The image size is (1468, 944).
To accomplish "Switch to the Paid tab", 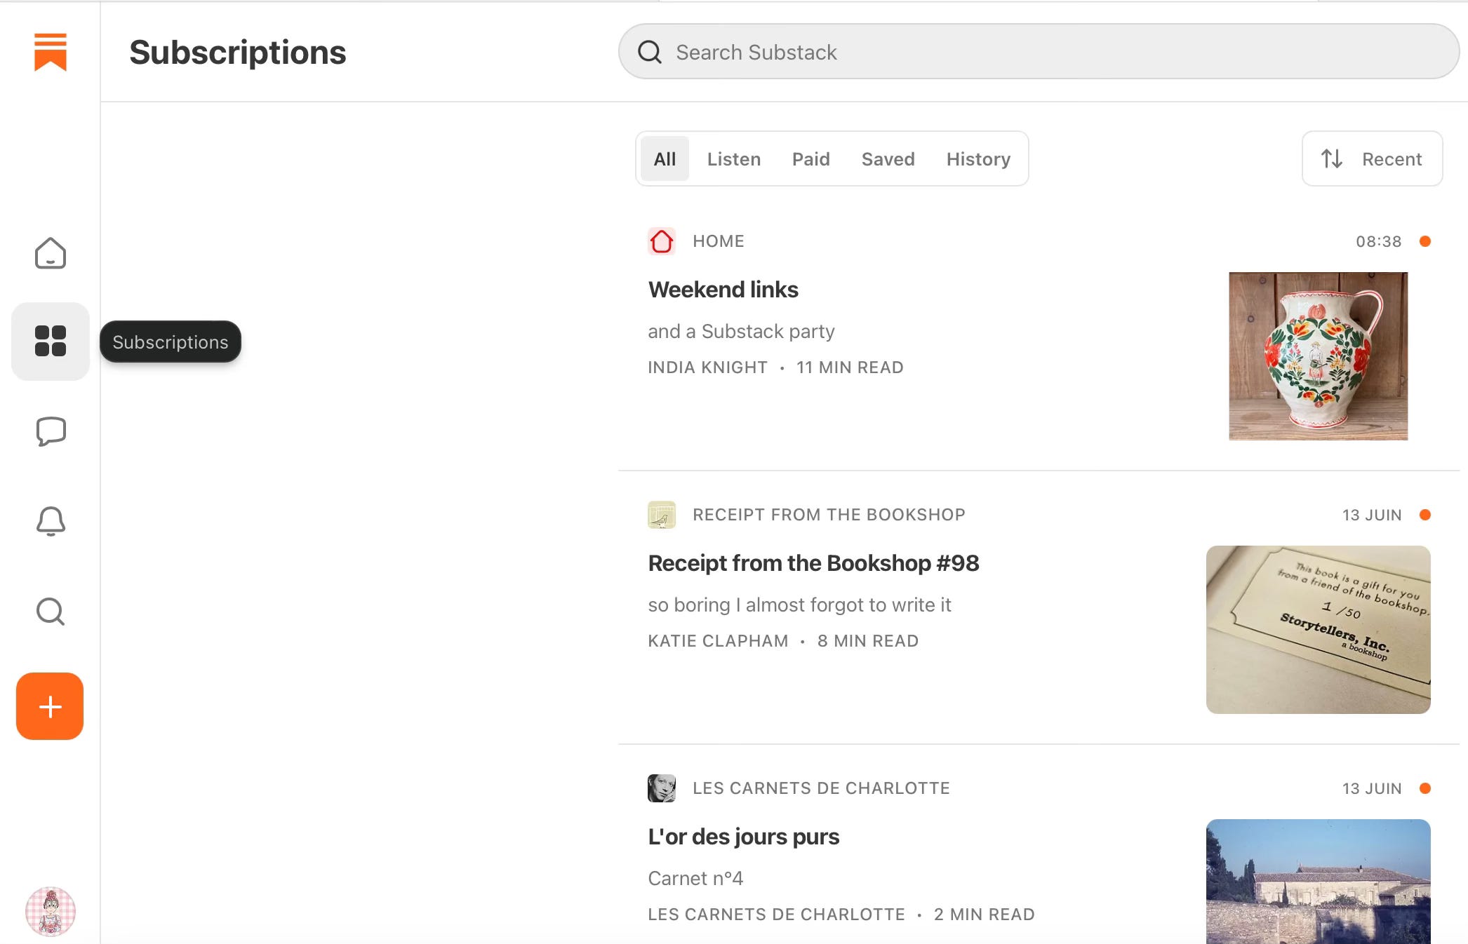I will click(x=810, y=159).
